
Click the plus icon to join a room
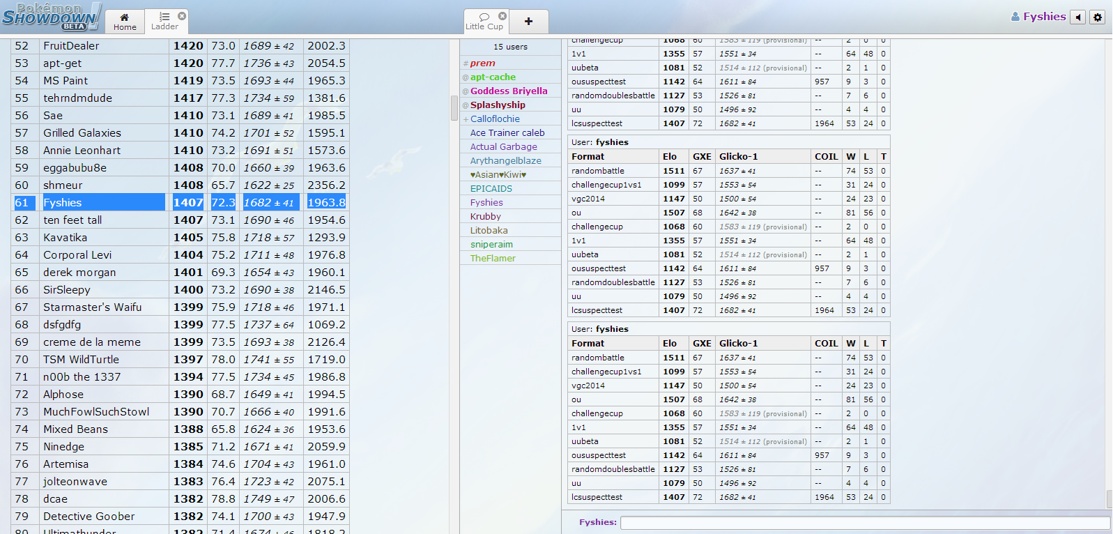[x=528, y=22]
